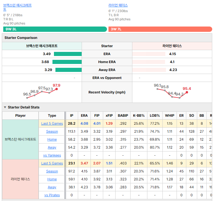This screenshot has width=214, height=201.
Task: Open Away split for 브랙스턴 애시크래프트
Action: pyautogui.click(x=52, y=147)
